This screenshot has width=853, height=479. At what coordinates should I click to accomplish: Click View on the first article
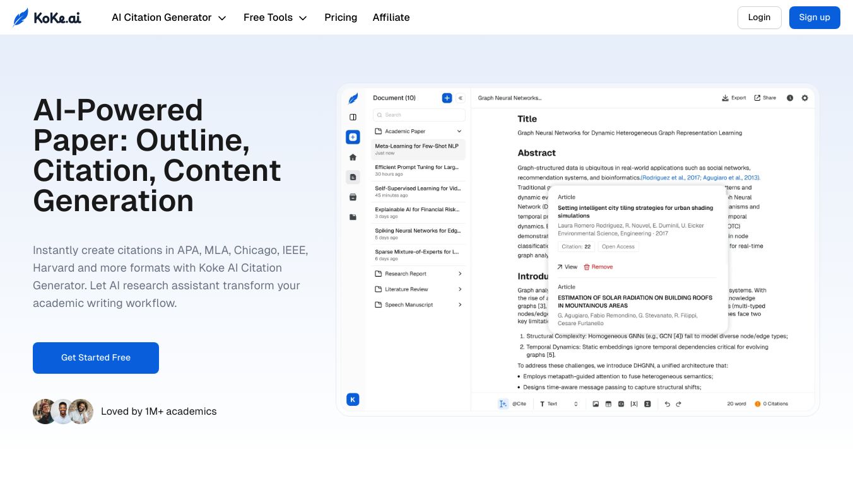click(x=567, y=267)
